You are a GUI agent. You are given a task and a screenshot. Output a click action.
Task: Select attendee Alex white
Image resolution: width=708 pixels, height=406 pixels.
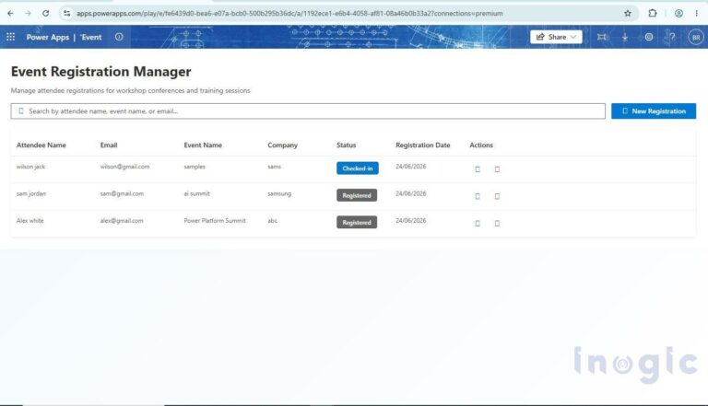pyautogui.click(x=30, y=221)
